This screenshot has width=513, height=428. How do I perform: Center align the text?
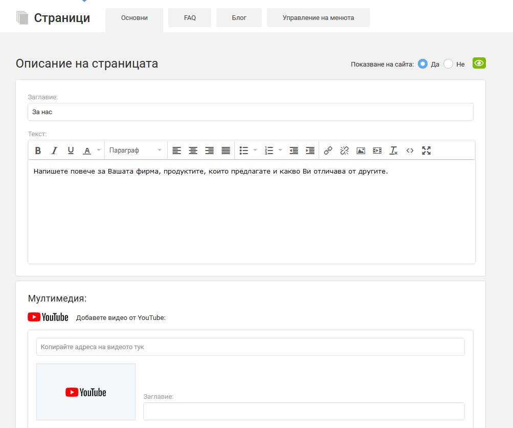tap(193, 151)
